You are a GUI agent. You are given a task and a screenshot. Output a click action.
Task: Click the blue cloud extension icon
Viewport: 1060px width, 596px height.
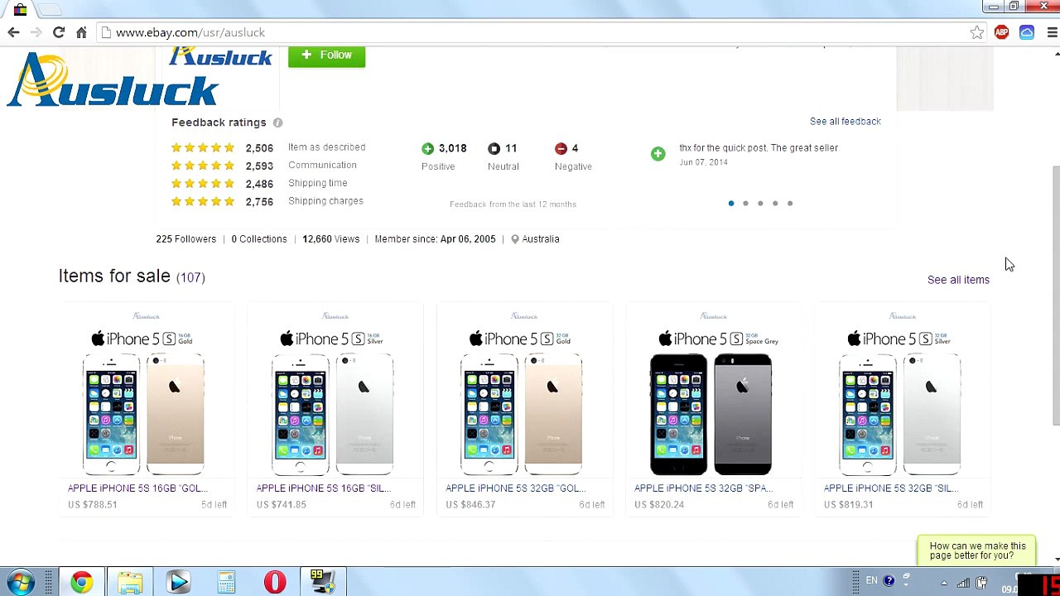pyautogui.click(x=1027, y=32)
